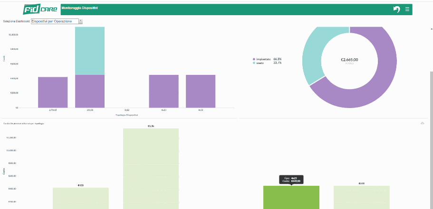Open the hamburger menu in header

coord(407,9)
